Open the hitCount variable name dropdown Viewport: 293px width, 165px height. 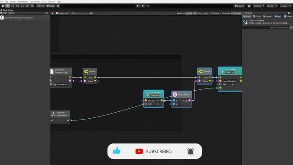coord(153,101)
